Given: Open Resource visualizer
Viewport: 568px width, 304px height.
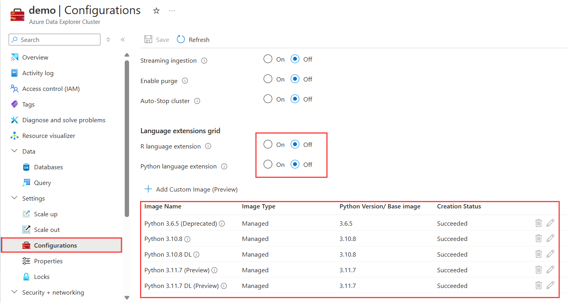Looking at the screenshot, I should coord(49,136).
